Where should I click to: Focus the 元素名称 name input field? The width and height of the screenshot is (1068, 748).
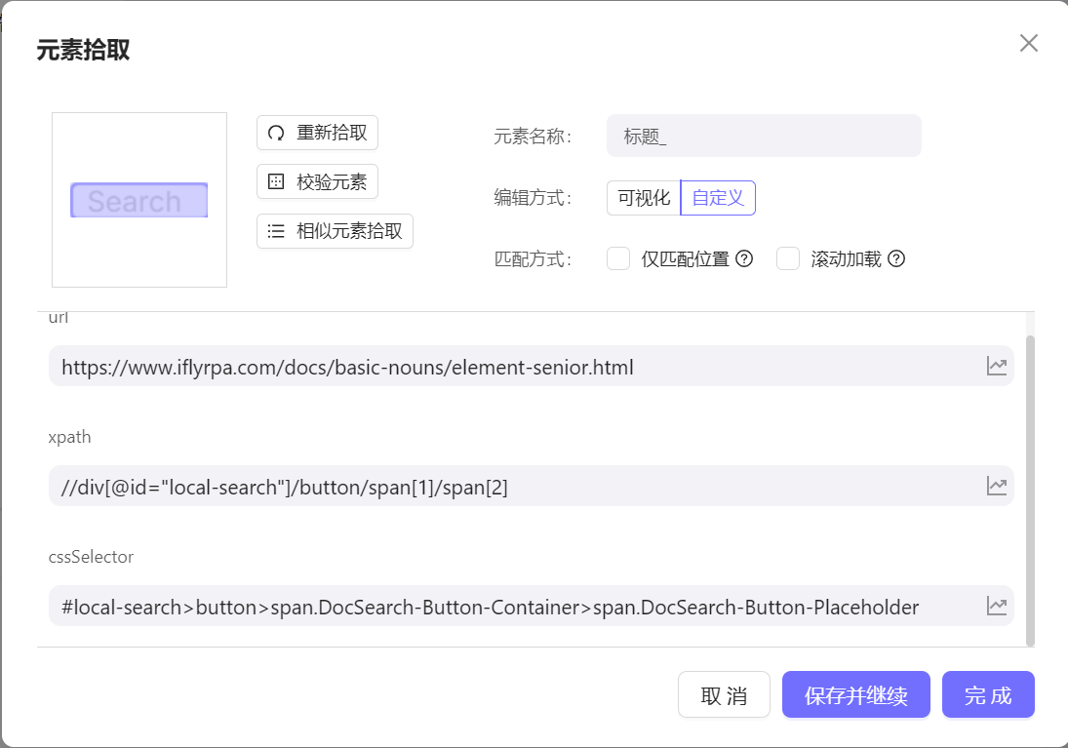pos(763,137)
